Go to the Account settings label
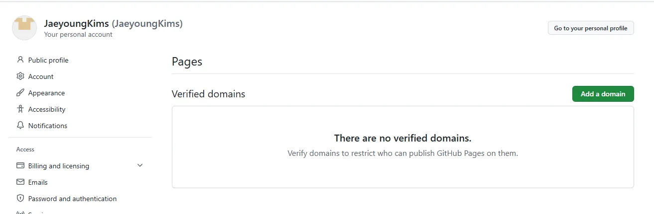Screen dimensions: 654x214 pyautogui.click(x=41, y=76)
